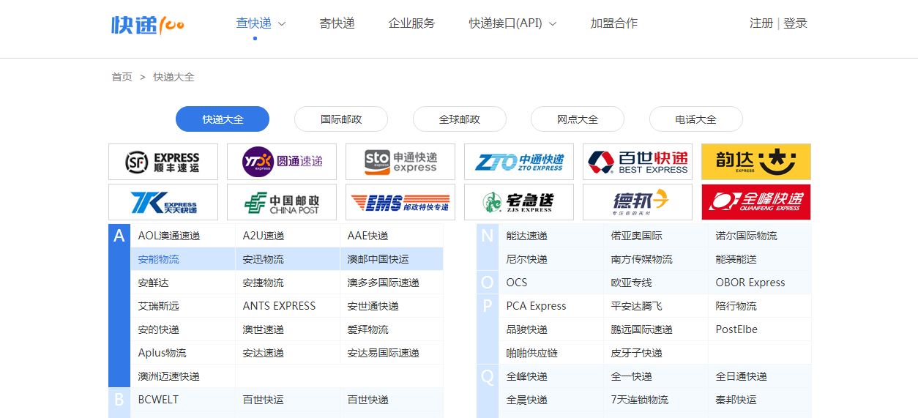The height and width of the screenshot is (418, 918).
Task: Open the 寄快递 menu item
Action: [x=337, y=23]
